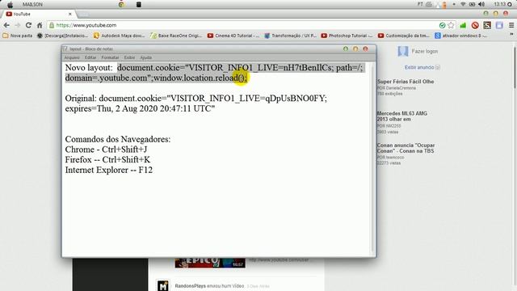Screen dimensions: 517x291
Task: Click the battery status icon
Action: (472, 4)
